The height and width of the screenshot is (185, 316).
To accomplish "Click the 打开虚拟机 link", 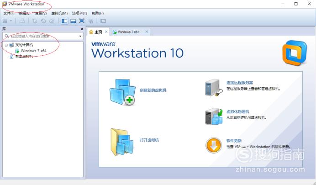I will 149,140.
